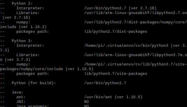Click the Java wrappers label
This screenshot has width=187, height=107.
tap(32, 106)
